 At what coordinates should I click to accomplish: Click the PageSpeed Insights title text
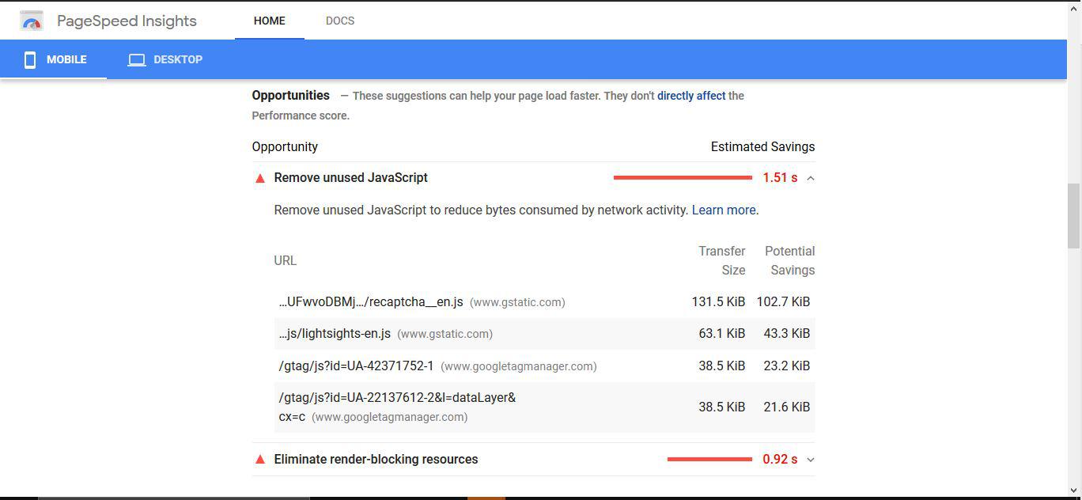point(127,21)
